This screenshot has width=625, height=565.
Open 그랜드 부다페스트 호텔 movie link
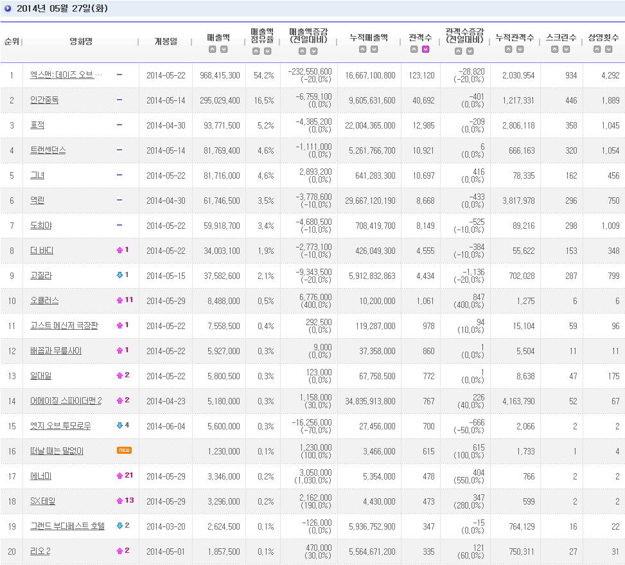(x=67, y=526)
